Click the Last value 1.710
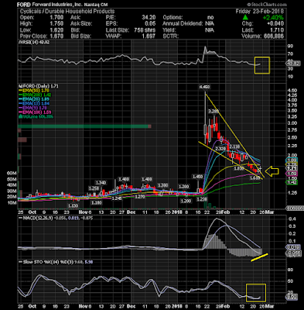Viewport: 304px width, 310px height. (x=277, y=30)
